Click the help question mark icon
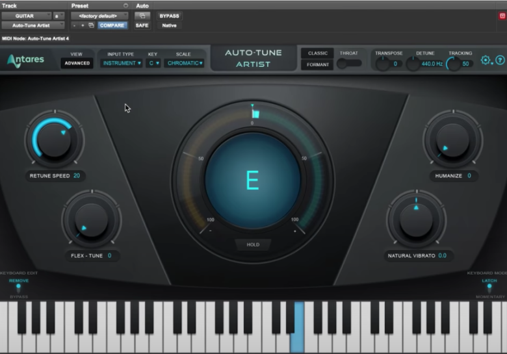This screenshot has width=507, height=354. [500, 60]
